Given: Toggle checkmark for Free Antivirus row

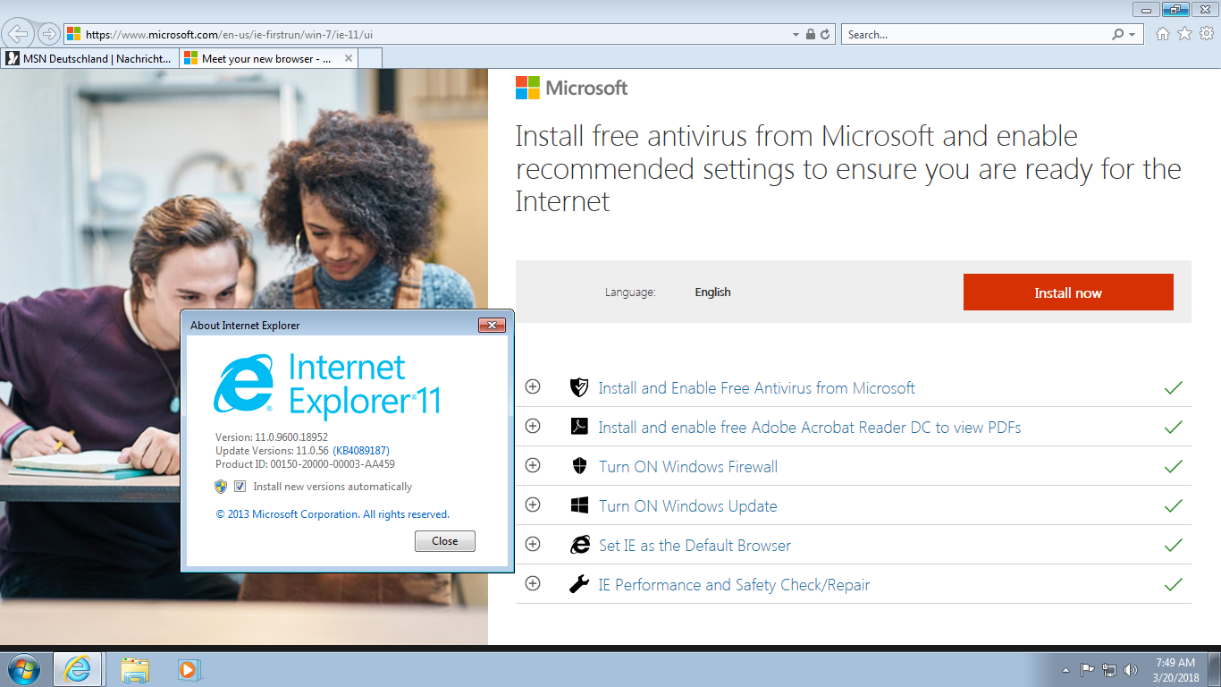Looking at the screenshot, I should [x=1174, y=387].
